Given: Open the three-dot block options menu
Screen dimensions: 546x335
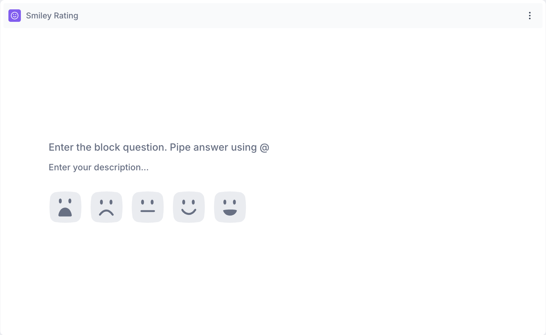Looking at the screenshot, I should click(529, 16).
